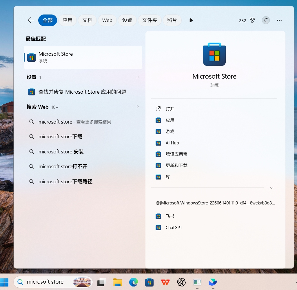
Task: Collapse the actions list with the chevron
Action: point(272,188)
